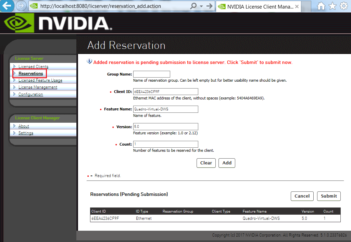351x242 pixels.
Task: Click the back navigation arrow
Action: pyautogui.click(x=7, y=6)
